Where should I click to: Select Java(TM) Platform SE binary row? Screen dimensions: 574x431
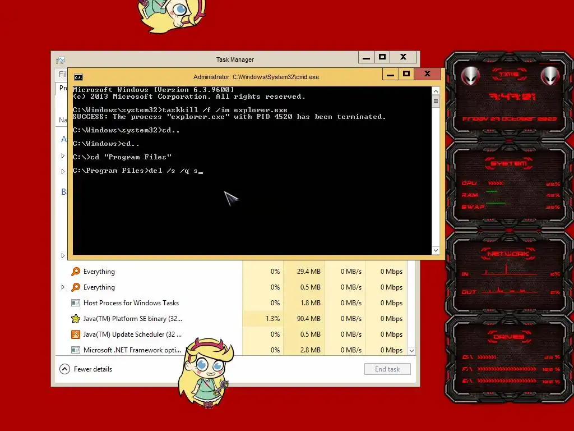click(x=232, y=319)
